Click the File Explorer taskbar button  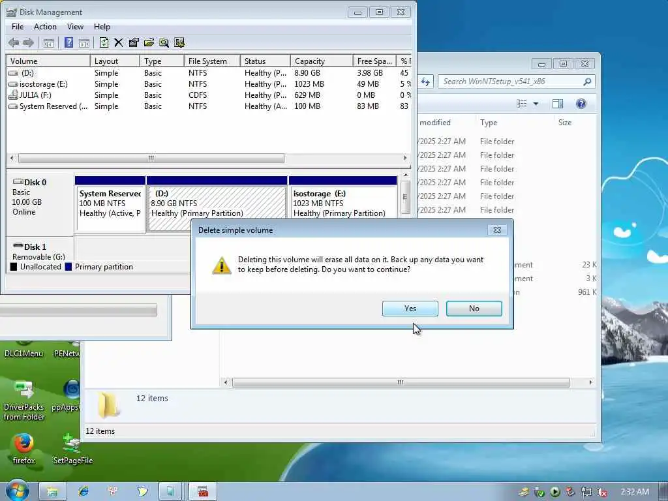click(x=53, y=491)
